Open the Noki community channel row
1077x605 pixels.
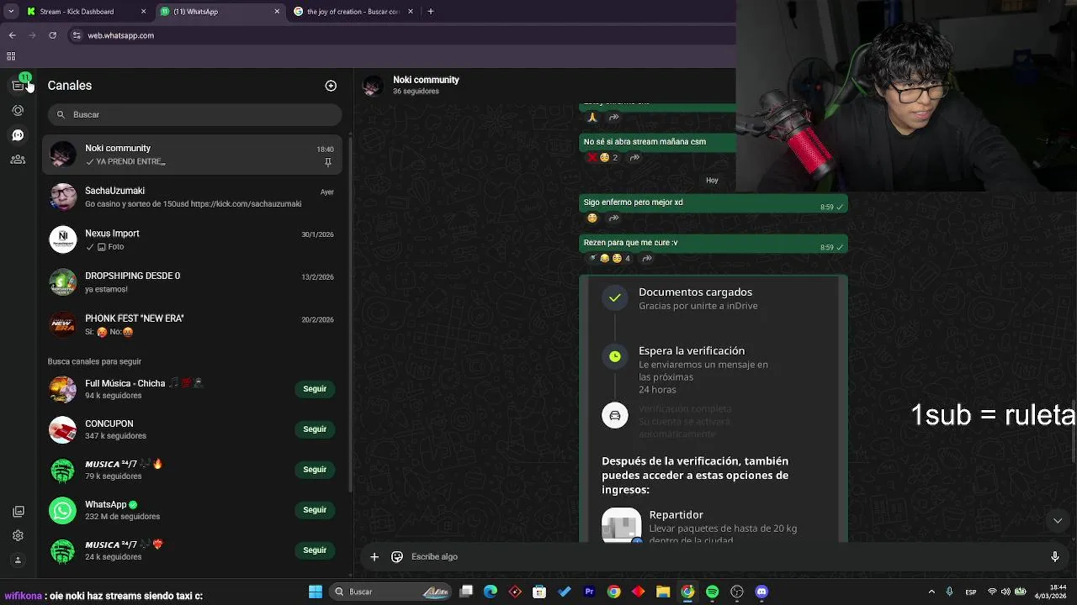click(x=193, y=155)
